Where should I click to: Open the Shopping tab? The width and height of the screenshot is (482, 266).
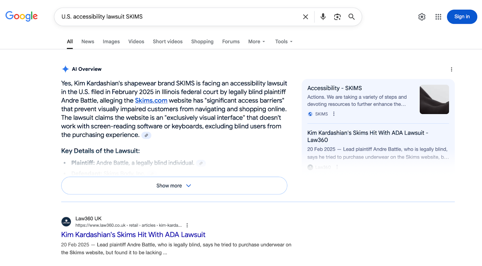pyautogui.click(x=202, y=42)
